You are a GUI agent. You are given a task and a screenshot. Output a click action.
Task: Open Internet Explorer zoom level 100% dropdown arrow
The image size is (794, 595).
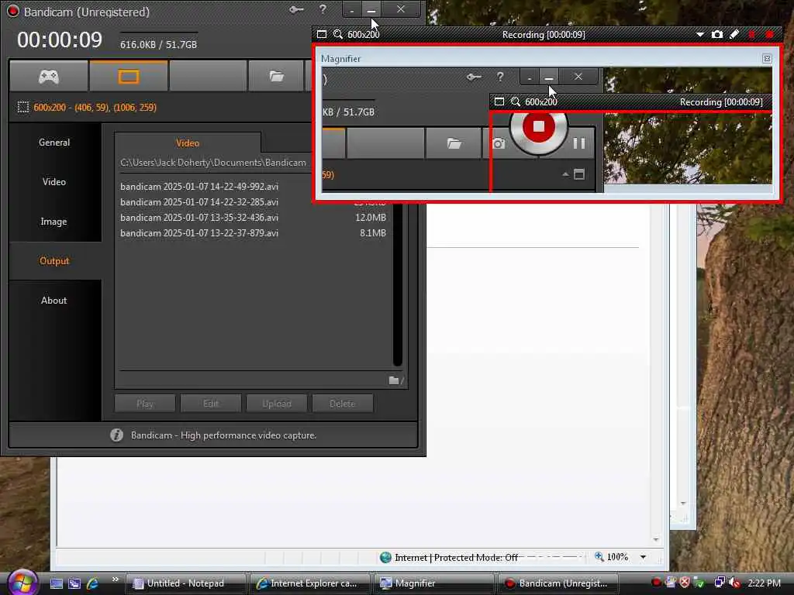643,557
